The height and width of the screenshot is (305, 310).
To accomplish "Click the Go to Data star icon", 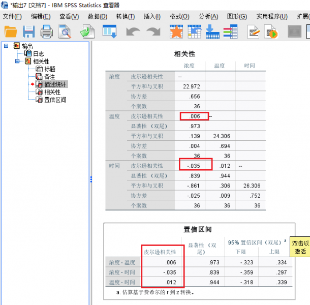I will click(176, 32).
